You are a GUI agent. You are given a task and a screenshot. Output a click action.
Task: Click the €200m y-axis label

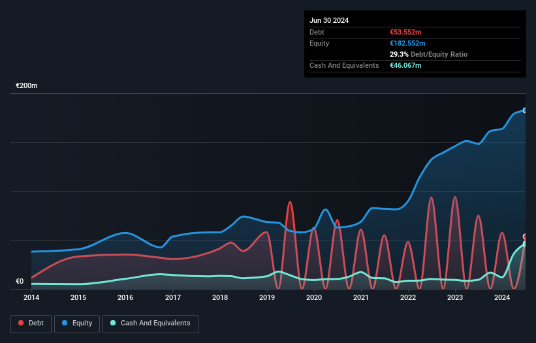point(27,85)
